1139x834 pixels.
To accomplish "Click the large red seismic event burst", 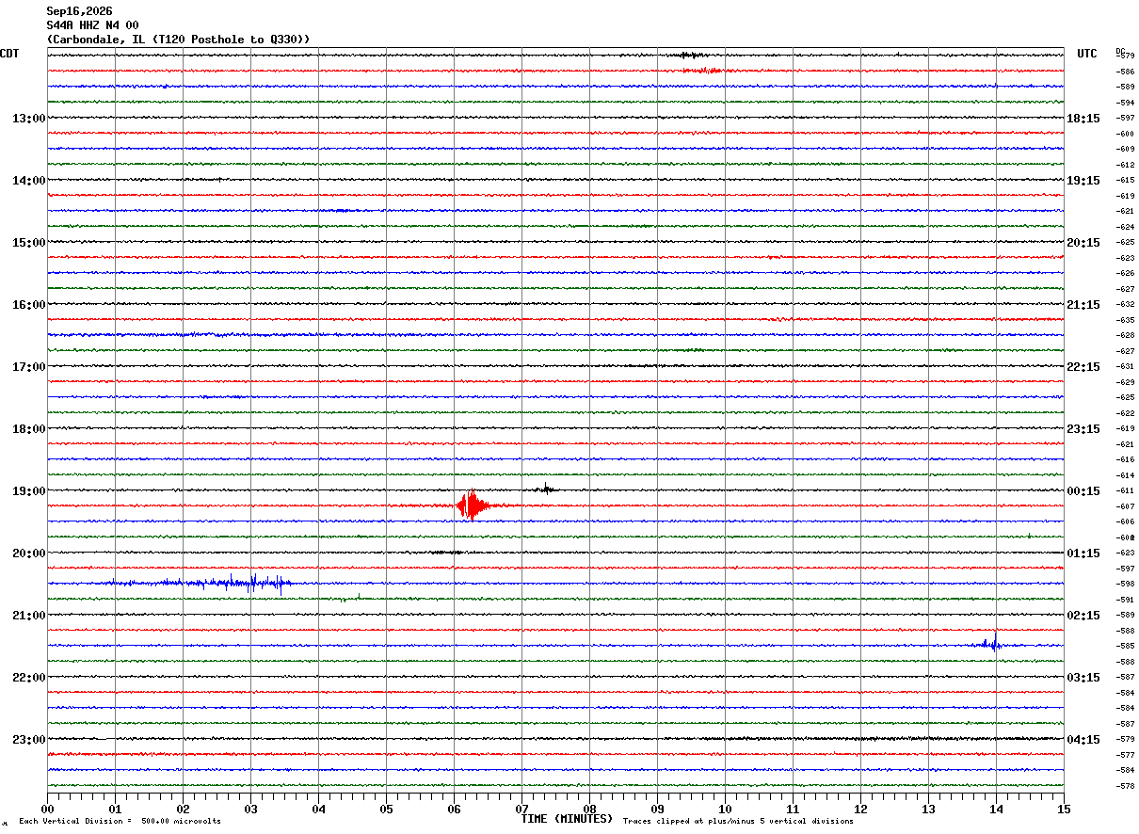I will click(x=472, y=506).
